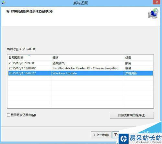The image size is (162, 144).
Task: Click the 扫描受影响的程序(A) button
Action: tap(132, 115)
